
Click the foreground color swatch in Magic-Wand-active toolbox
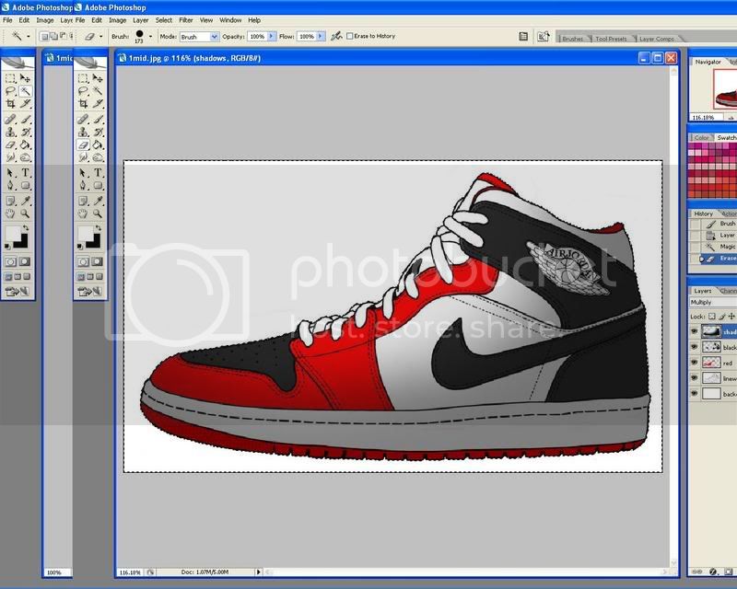pos(13,233)
